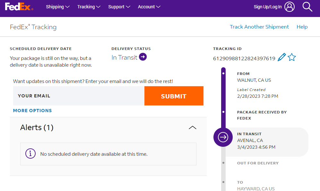Collapse the Alerts section chevron
This screenshot has height=191, width=320.
[192, 128]
